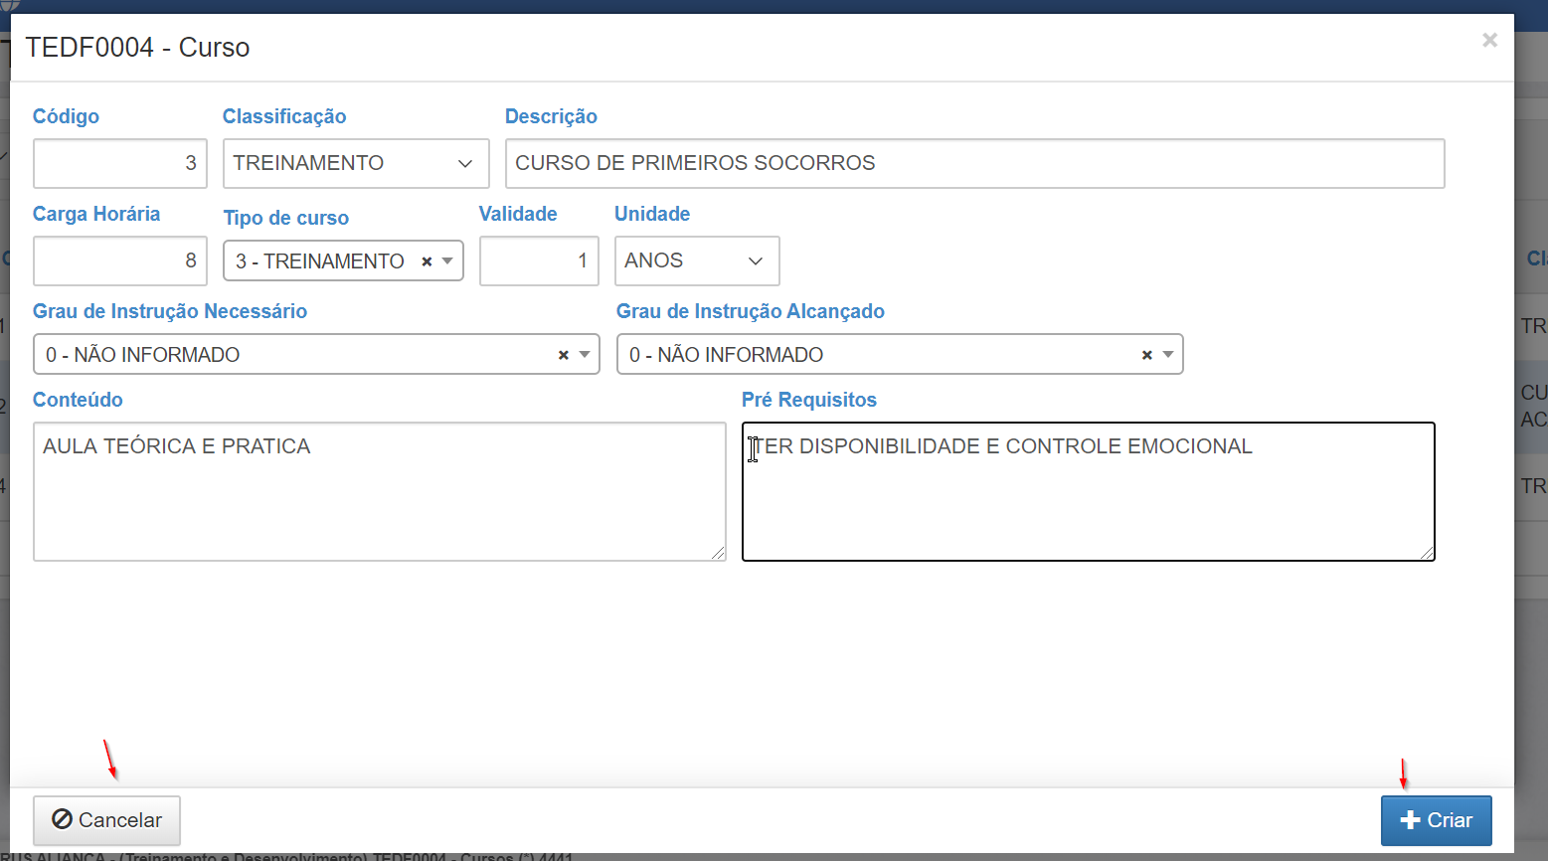Close the TEDF0004 Curso dialog
Screen dimensions: 1548x861
coord(1489,40)
